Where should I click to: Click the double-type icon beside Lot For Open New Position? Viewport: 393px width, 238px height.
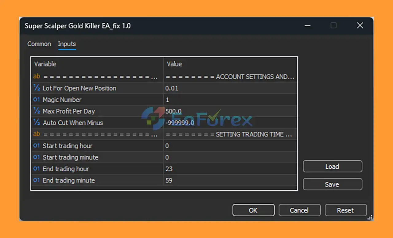click(37, 88)
